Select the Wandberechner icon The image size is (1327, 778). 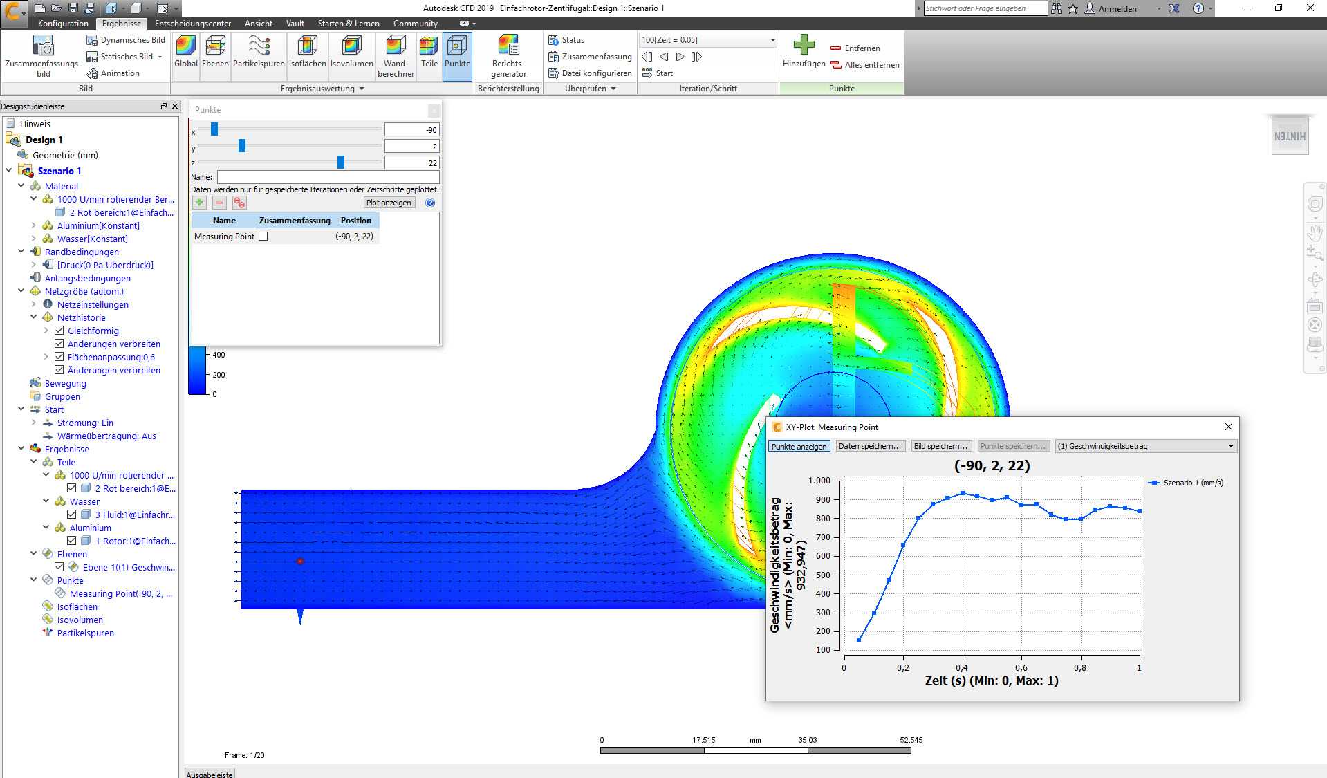[395, 55]
